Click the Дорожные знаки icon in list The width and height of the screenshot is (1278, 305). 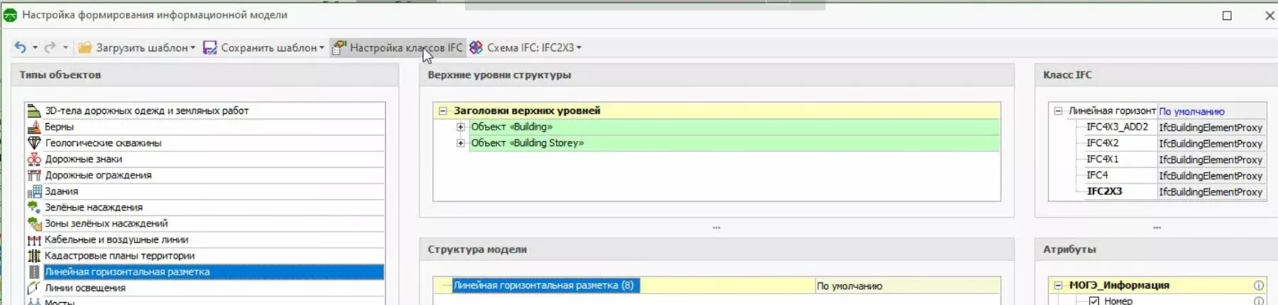coord(34,159)
